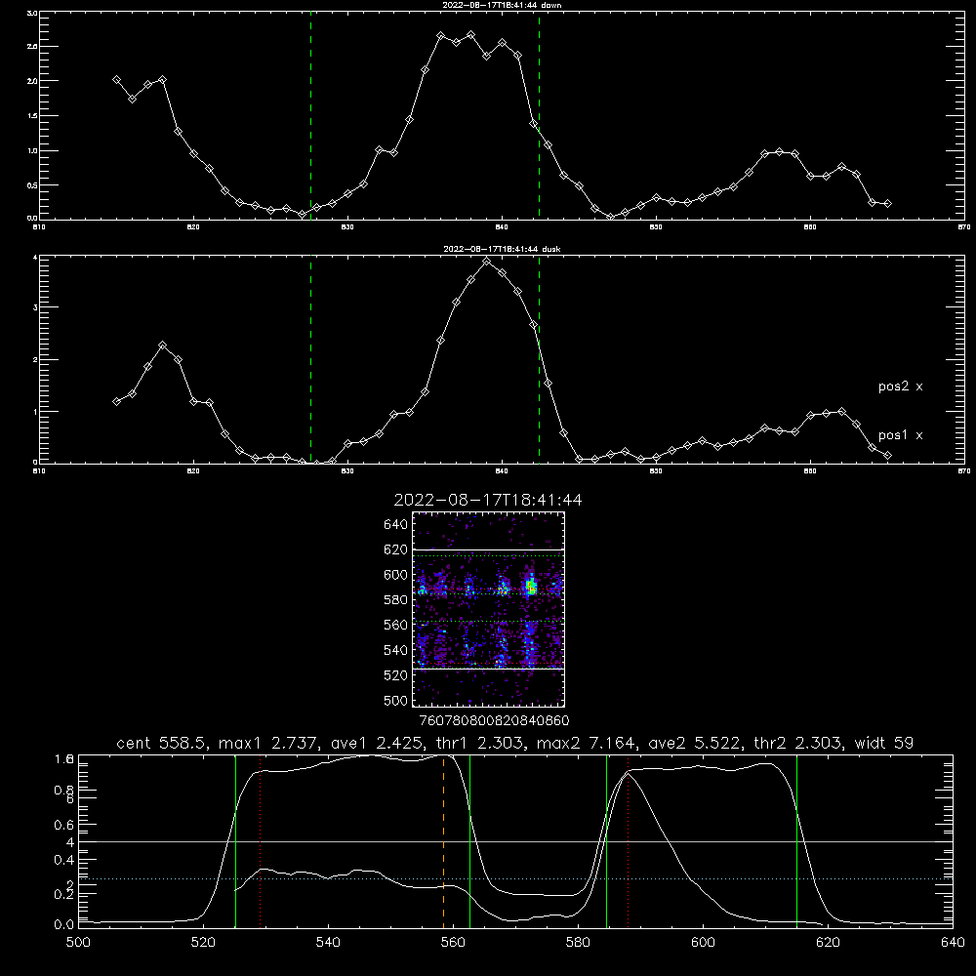Viewport: 976px width, 976px height.
Task: Click the horizontal dotted threshold line in bottom plot
Action: click(x=515, y=879)
